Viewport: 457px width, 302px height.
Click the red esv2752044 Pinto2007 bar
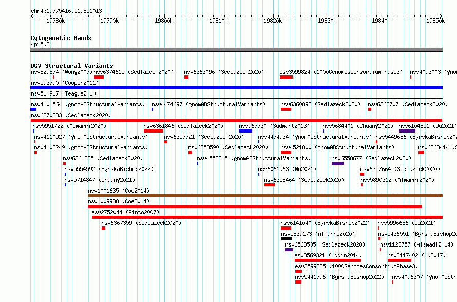tap(267, 217)
